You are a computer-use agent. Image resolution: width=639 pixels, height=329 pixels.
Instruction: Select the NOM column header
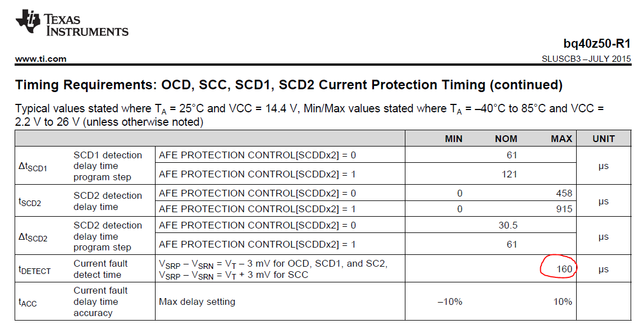(506, 139)
